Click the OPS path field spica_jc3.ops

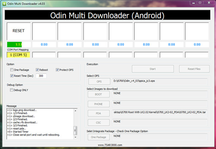(160, 82)
